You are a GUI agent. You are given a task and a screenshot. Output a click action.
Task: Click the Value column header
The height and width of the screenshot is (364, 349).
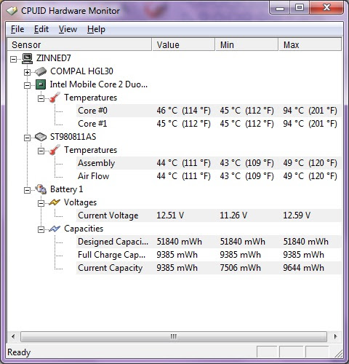tap(183, 44)
